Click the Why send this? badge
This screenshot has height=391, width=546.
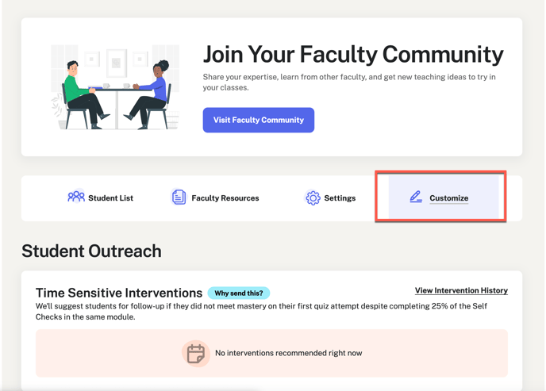[x=239, y=293]
